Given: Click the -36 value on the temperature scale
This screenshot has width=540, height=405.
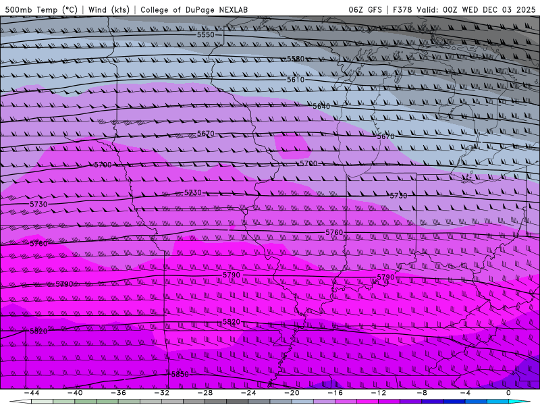Looking at the screenshot, I should point(118,393).
